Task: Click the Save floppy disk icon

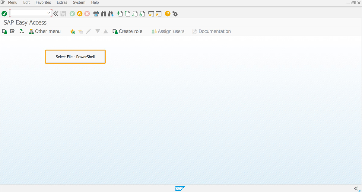Action: [63, 14]
